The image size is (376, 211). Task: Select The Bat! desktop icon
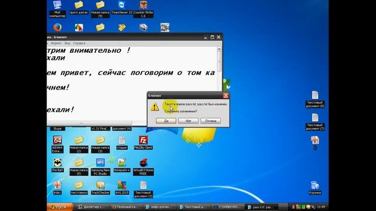coord(58,165)
